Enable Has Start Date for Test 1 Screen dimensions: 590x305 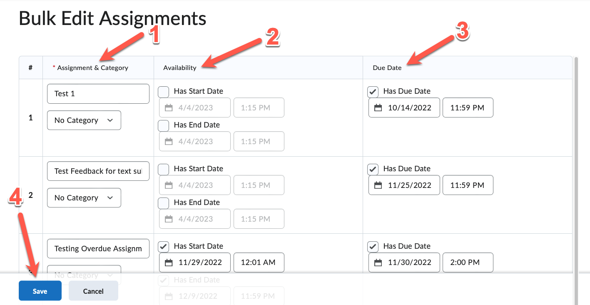[164, 92]
